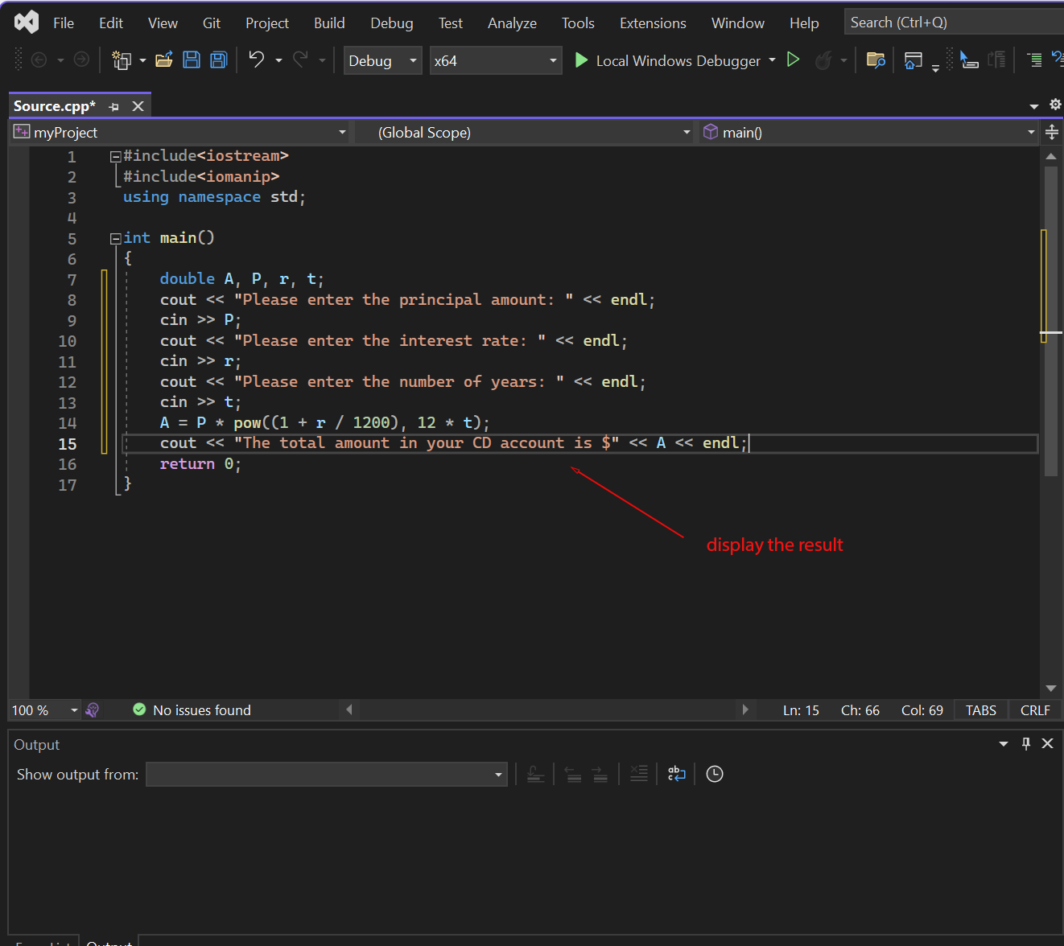Open the editor settings gear icon
This screenshot has width=1064, height=946.
(1055, 105)
